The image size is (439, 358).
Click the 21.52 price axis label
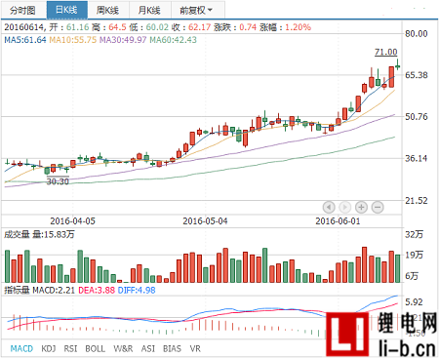tap(417, 201)
